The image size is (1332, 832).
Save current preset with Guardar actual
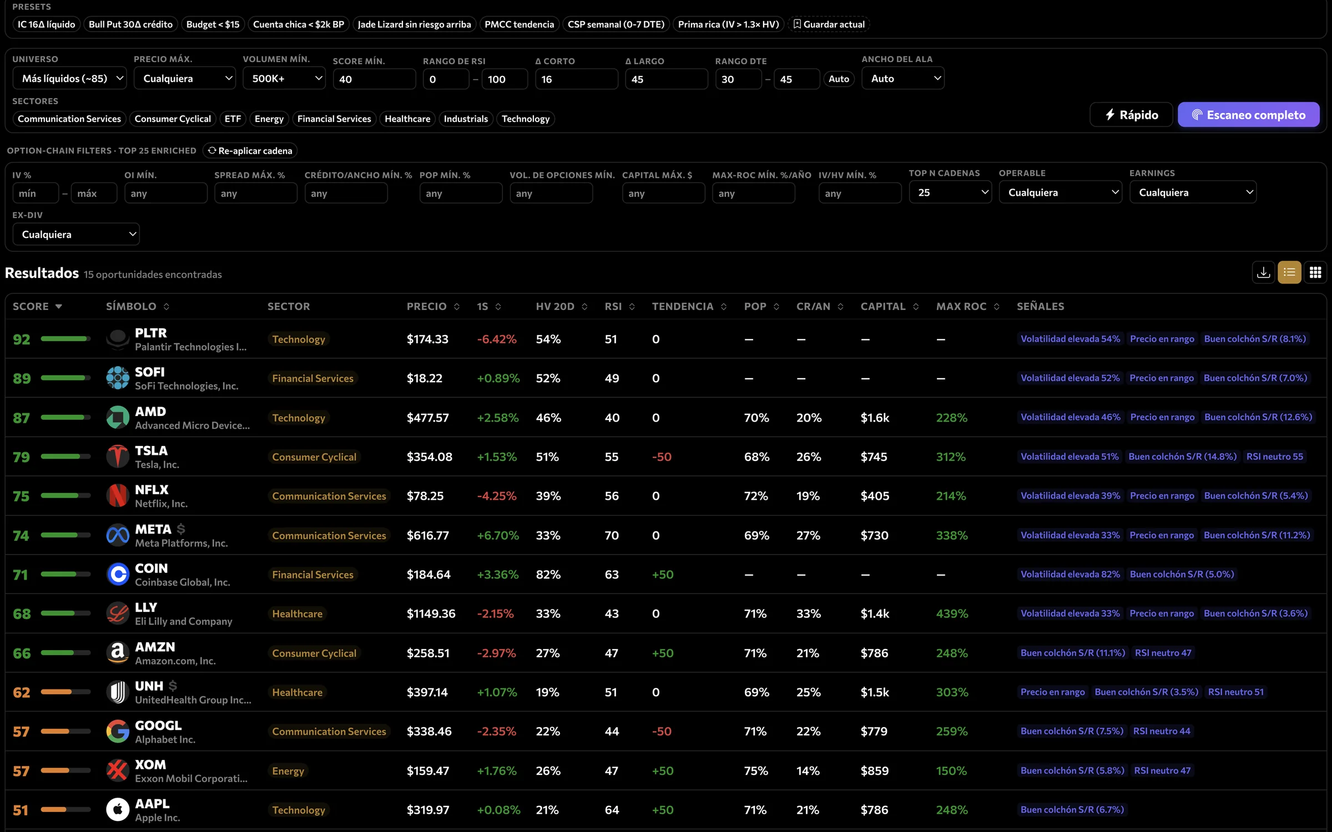point(829,24)
